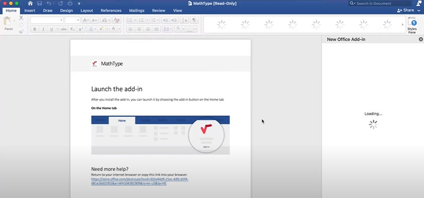Screen dimensions: 424x198
Task: Click the Share button
Action: click(x=408, y=10)
